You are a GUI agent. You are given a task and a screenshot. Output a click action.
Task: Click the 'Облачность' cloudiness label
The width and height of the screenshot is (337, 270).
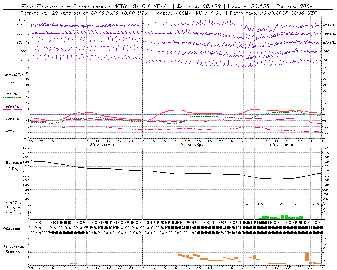pyautogui.click(x=13, y=229)
